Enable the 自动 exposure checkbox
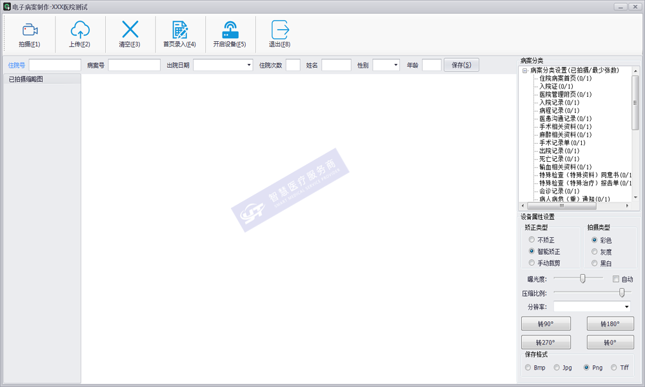 point(616,279)
